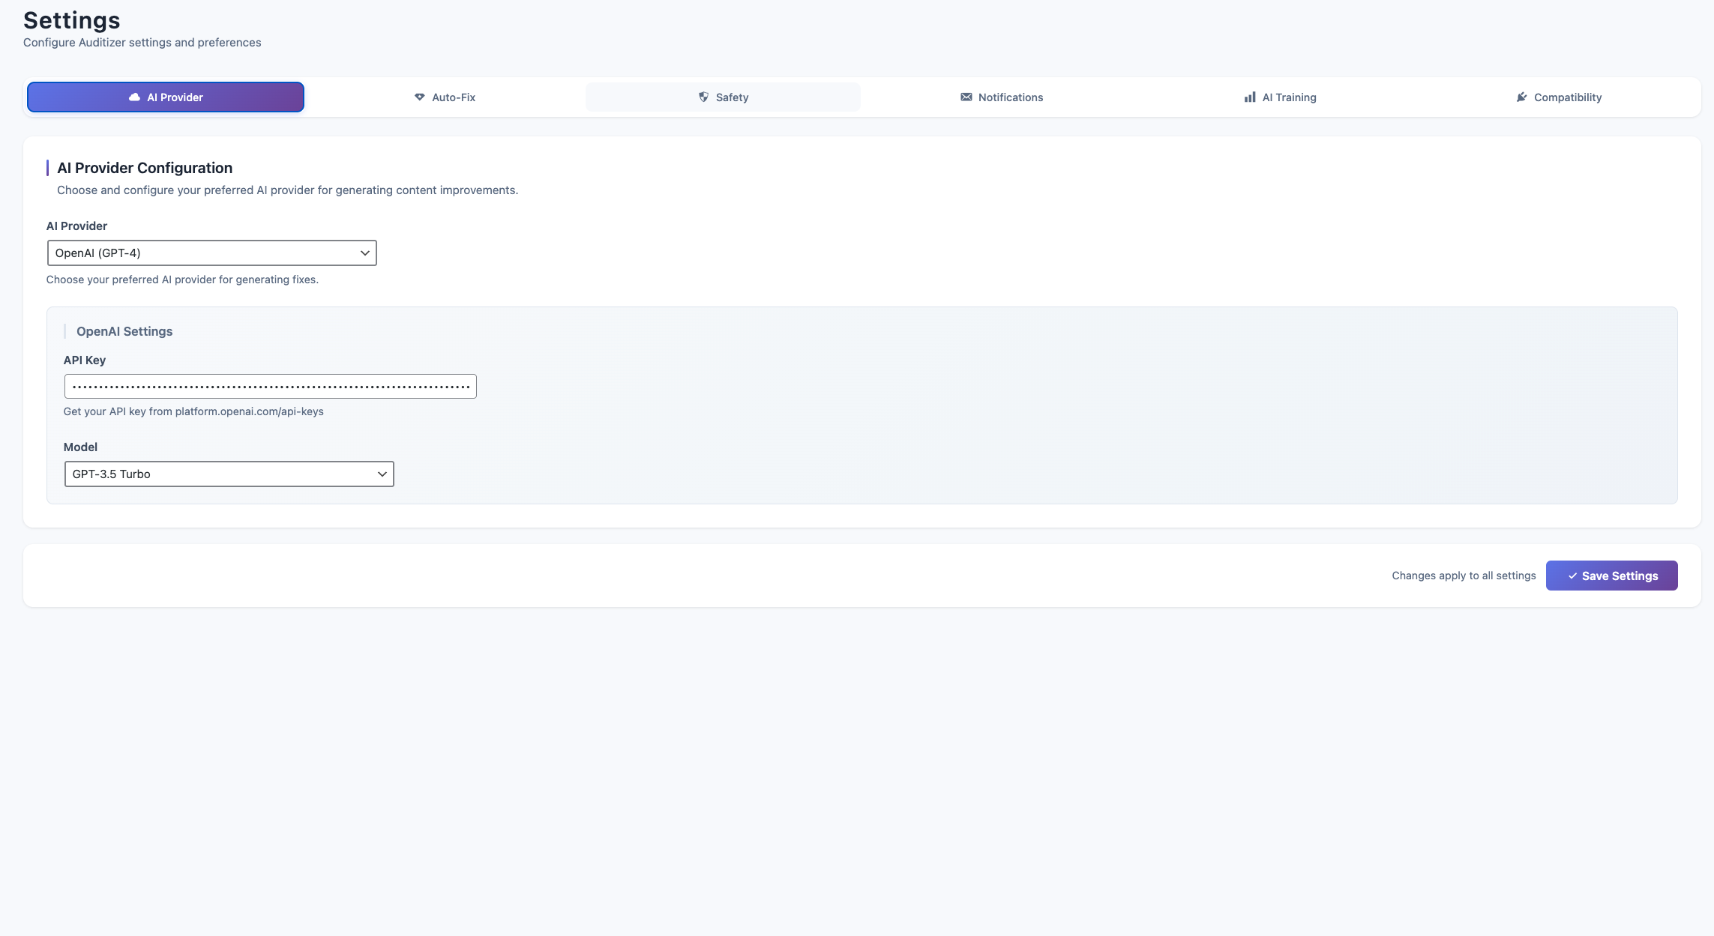Click the AI Provider Configuration heading
The image size is (1714, 936).
point(145,168)
